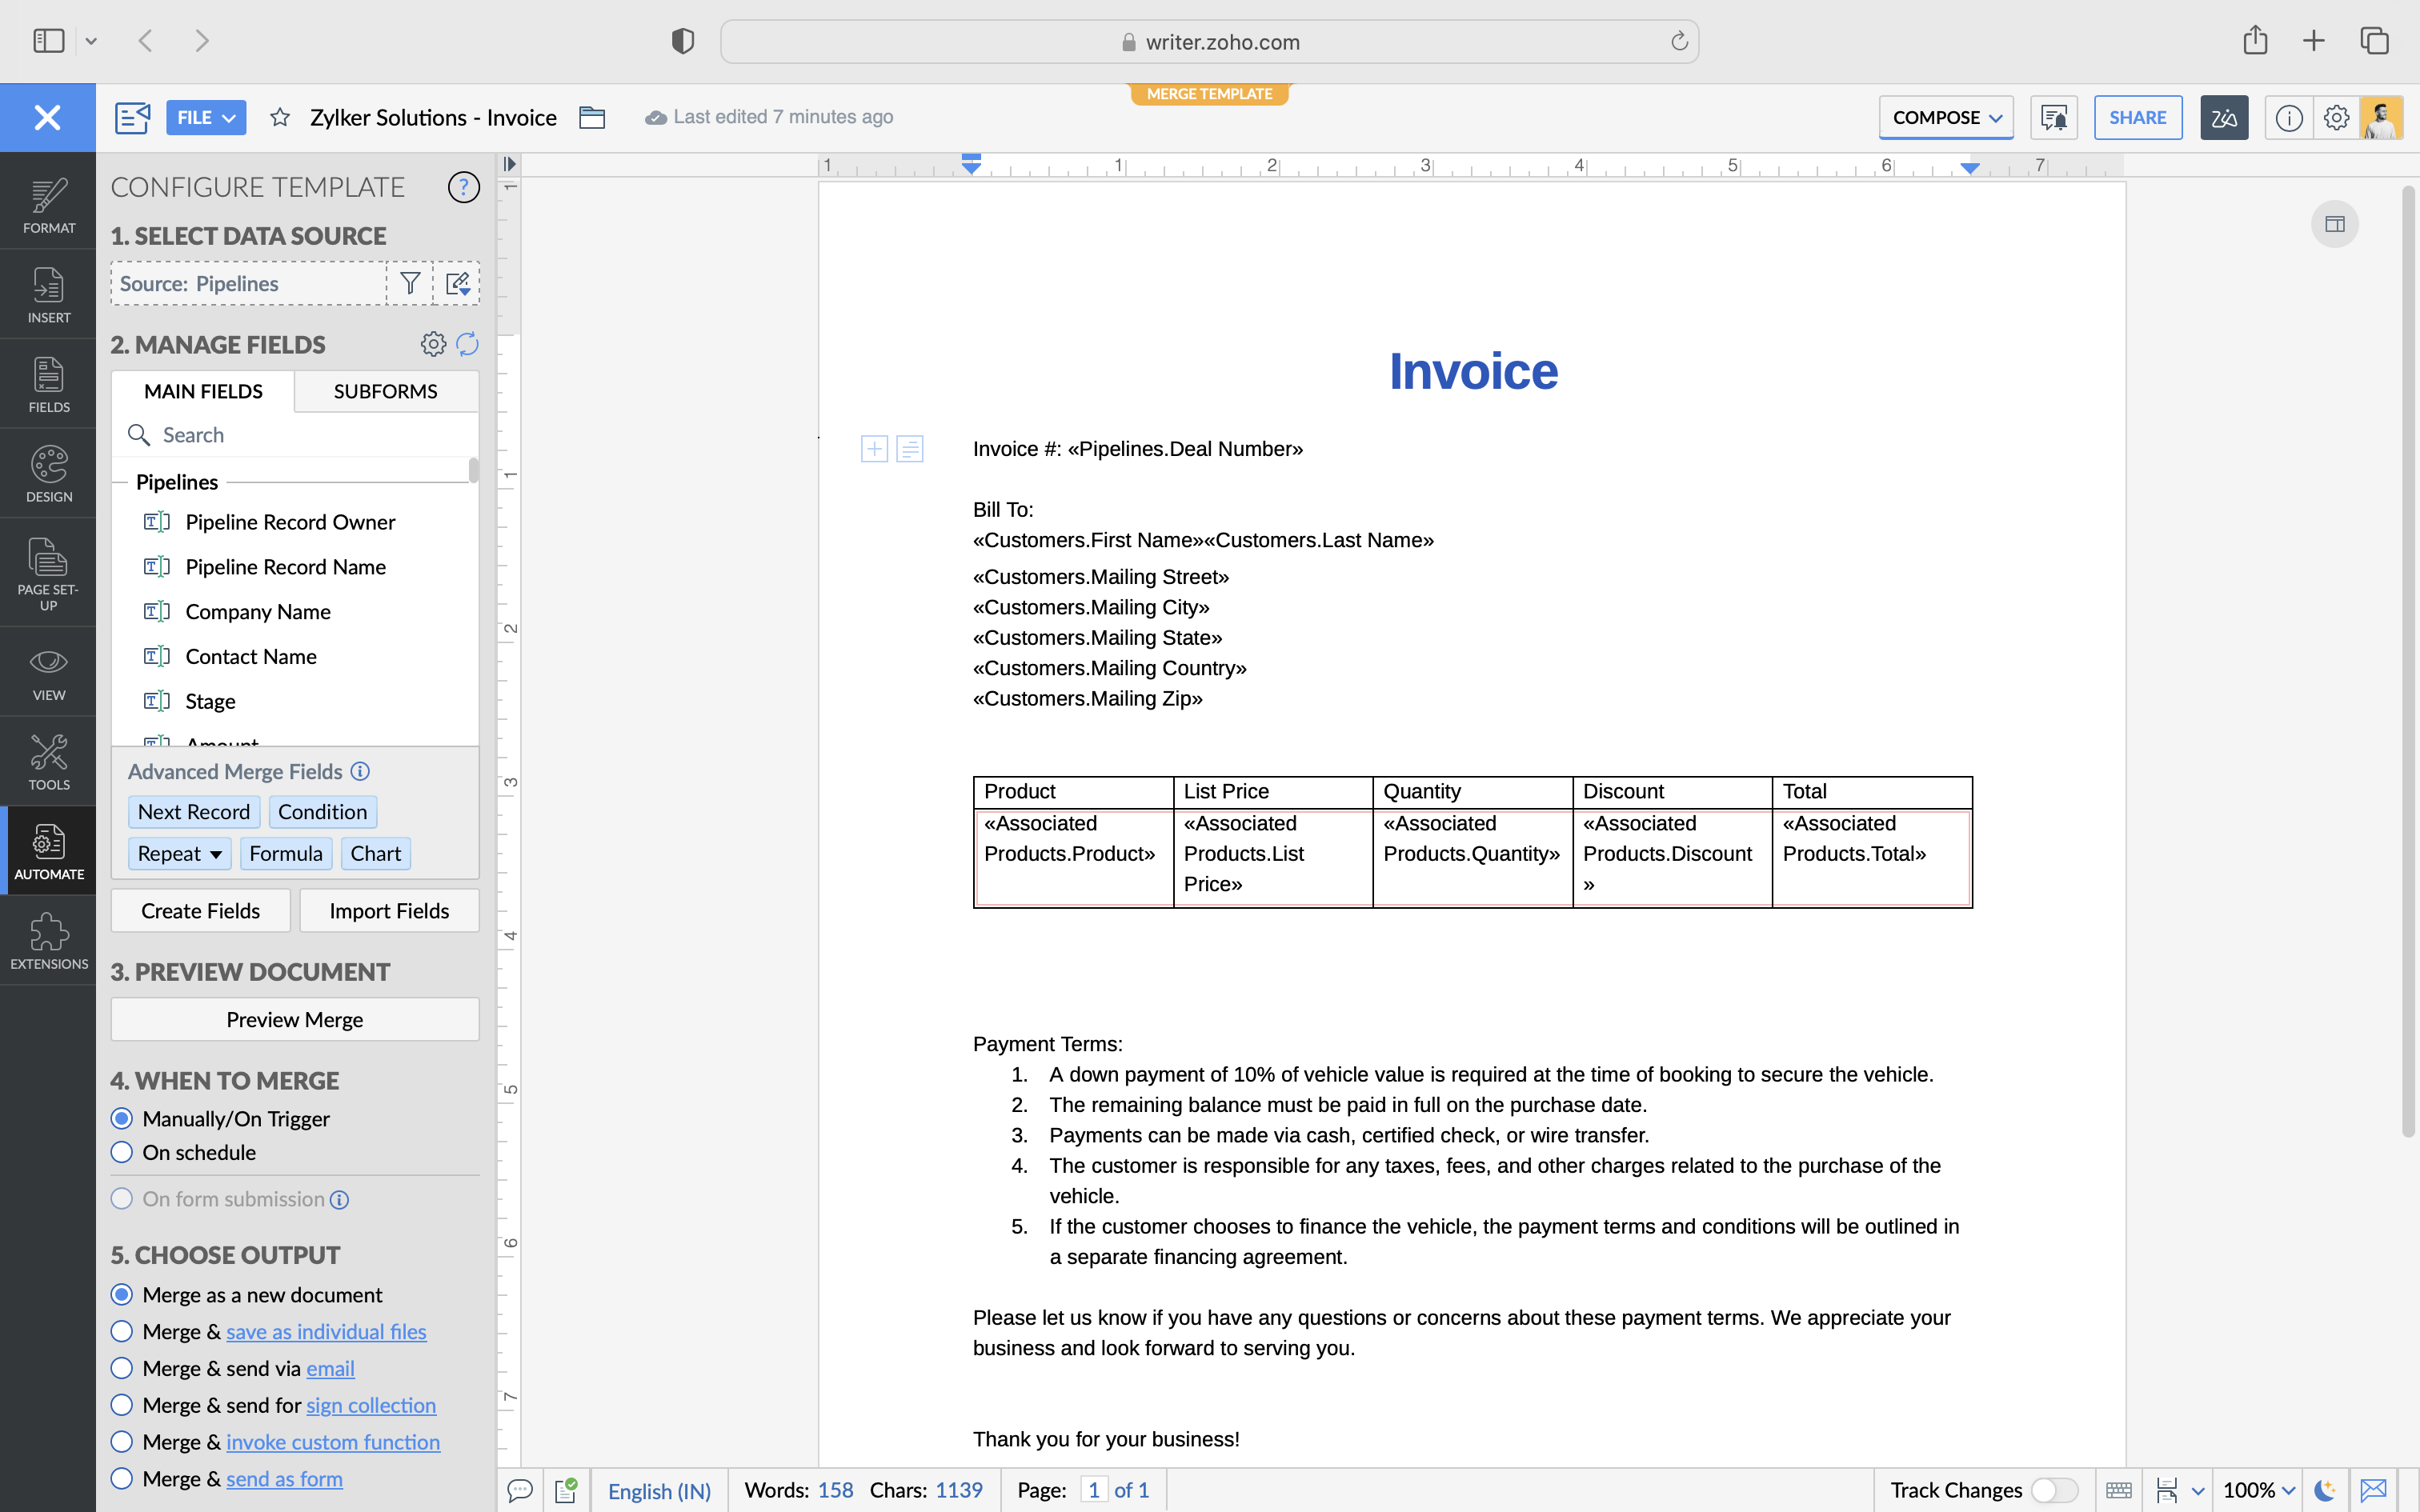Click the Manage Fields settings gear
2420x1512 pixels.
pos(433,344)
